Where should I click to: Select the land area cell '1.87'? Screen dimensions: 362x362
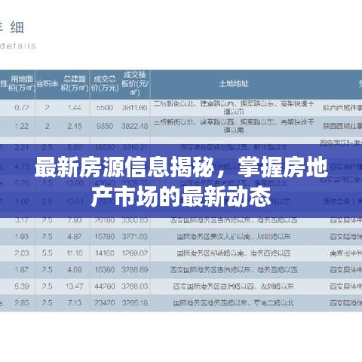[x=22, y=270]
